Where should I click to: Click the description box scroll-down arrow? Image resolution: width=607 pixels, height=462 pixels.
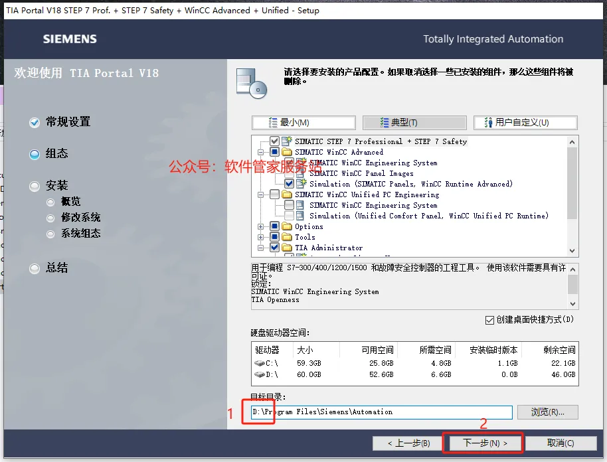(x=573, y=304)
